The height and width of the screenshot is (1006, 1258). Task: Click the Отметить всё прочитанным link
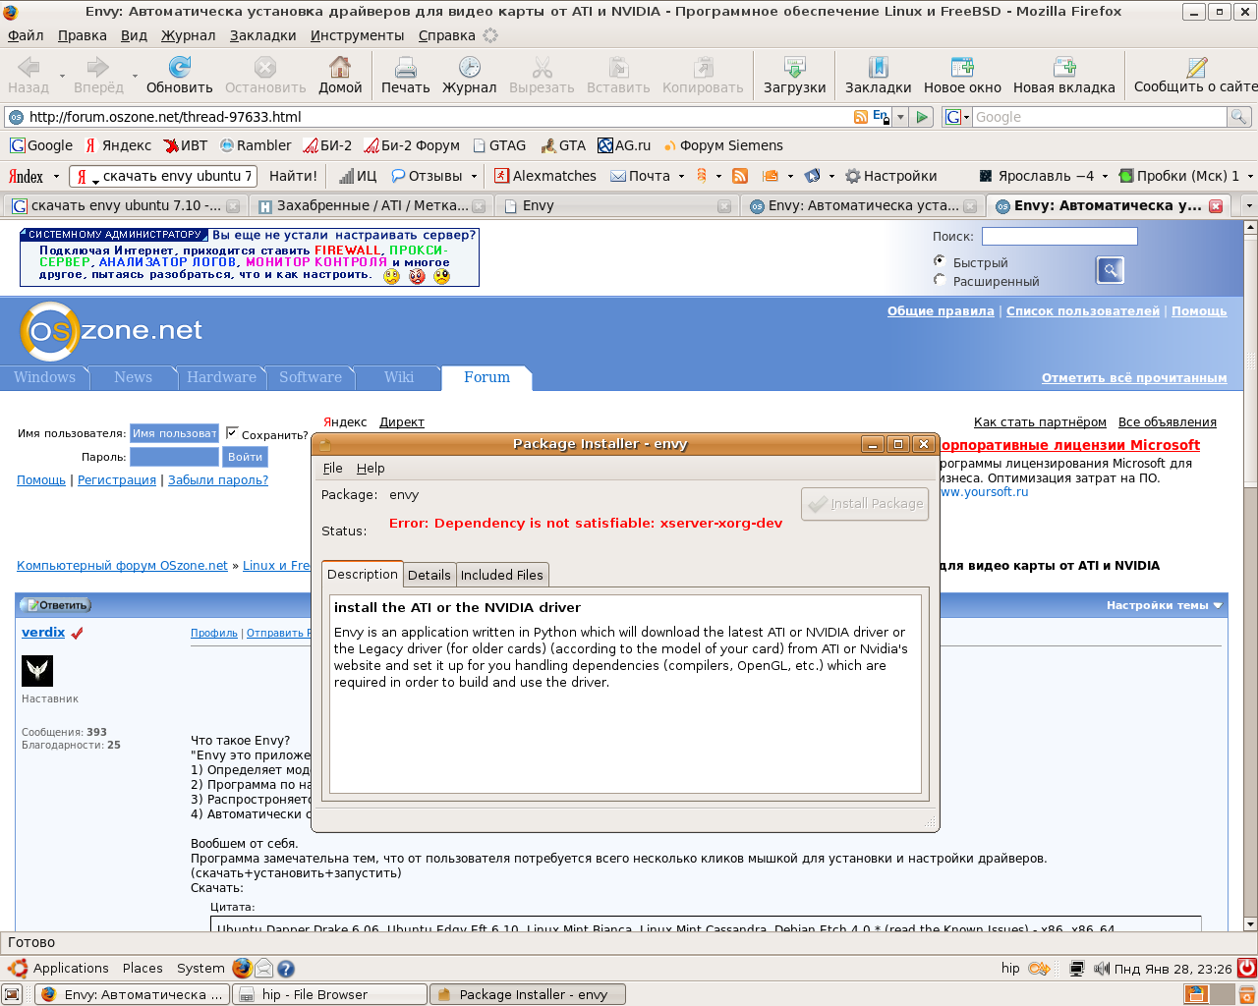point(1134,378)
